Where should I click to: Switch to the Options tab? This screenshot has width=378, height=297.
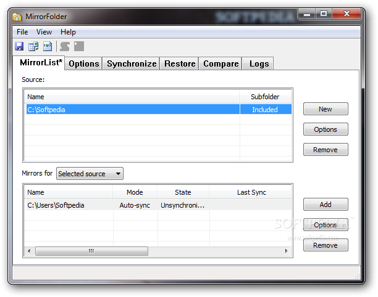coord(83,63)
